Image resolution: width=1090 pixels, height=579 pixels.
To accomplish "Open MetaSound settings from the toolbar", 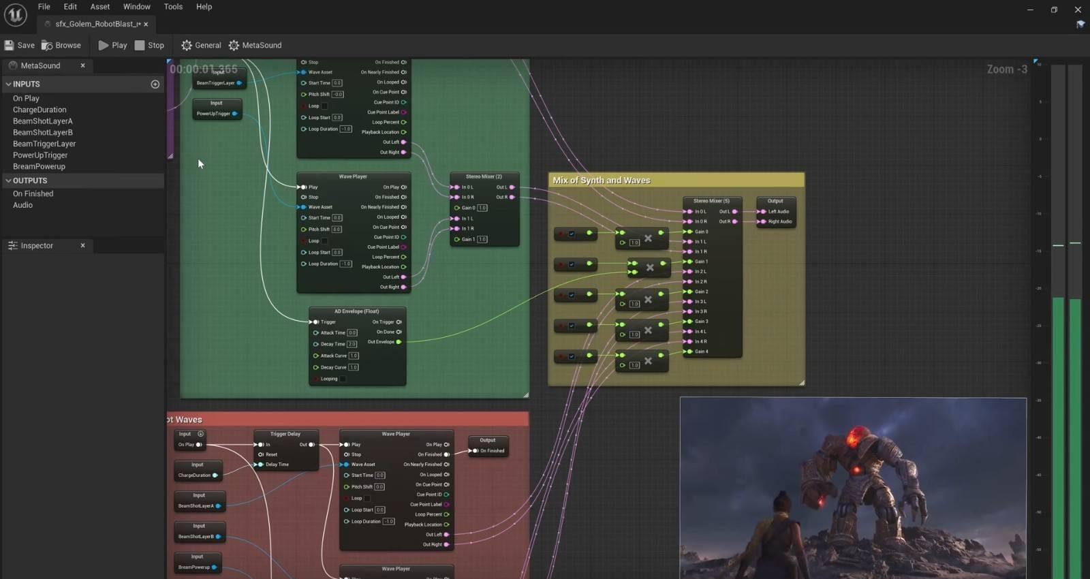I will click(x=255, y=46).
